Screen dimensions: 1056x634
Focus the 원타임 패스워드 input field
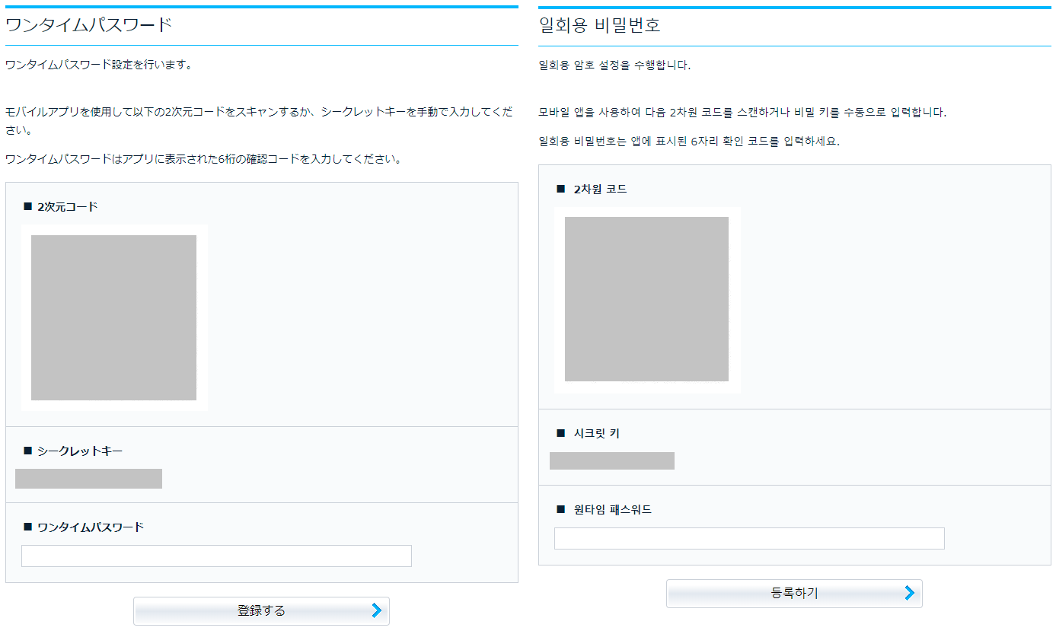pos(749,538)
